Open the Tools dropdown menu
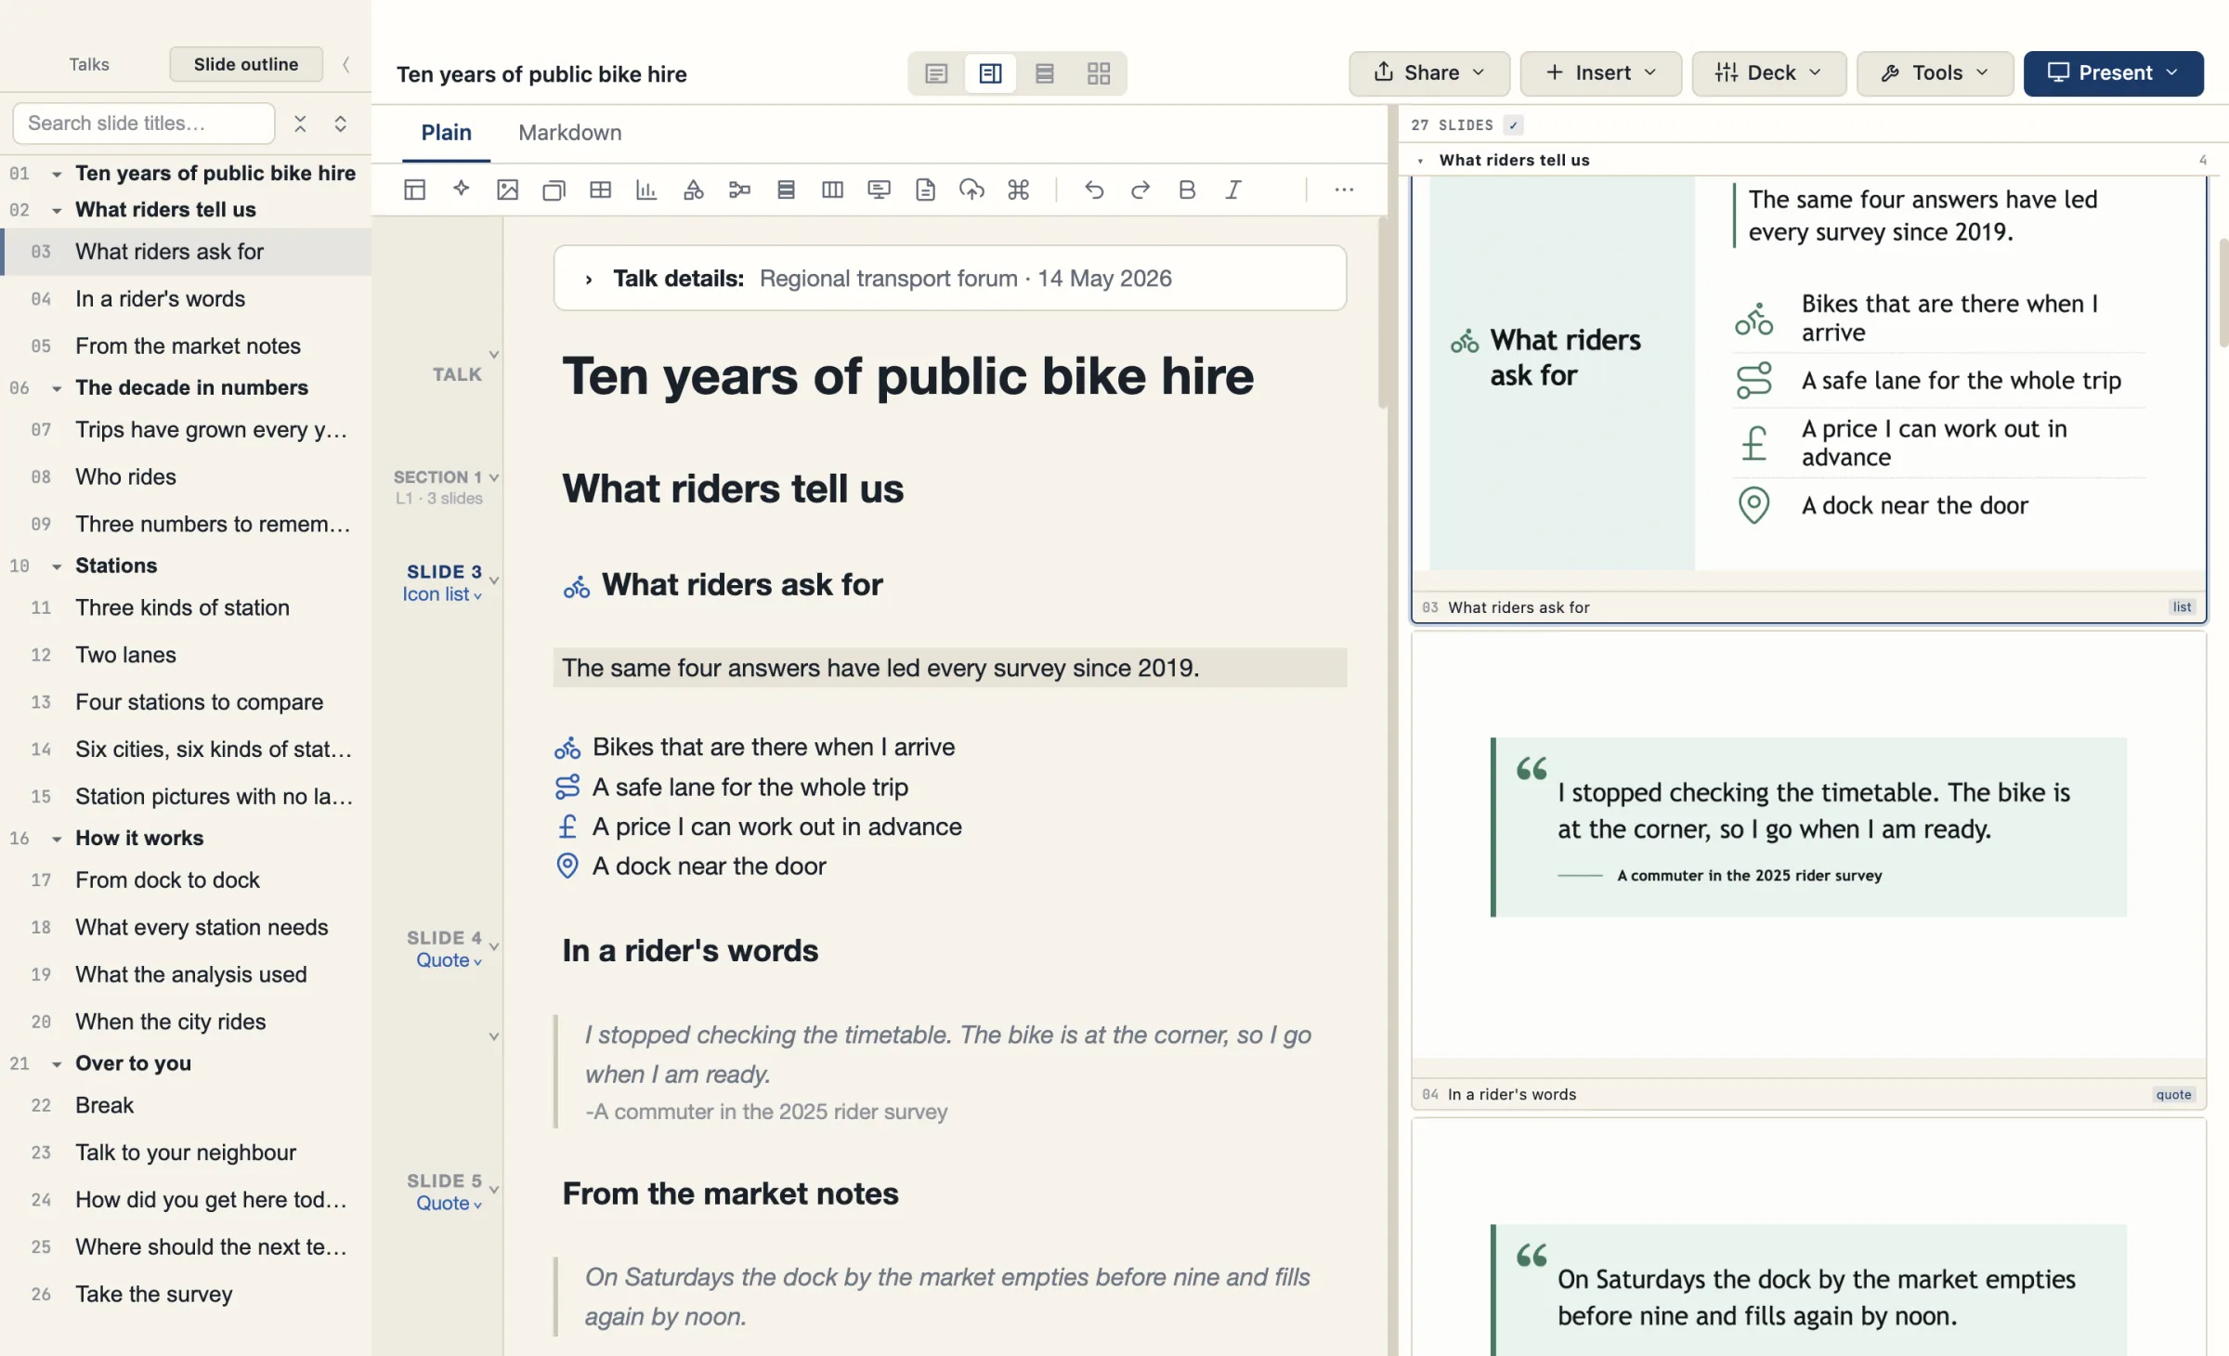The width and height of the screenshot is (2229, 1356). (1935, 73)
